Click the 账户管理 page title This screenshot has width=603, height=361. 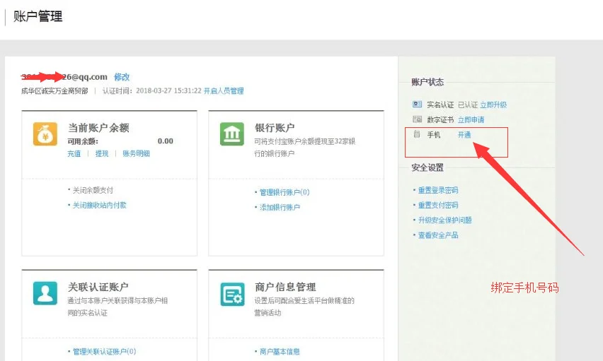point(38,16)
